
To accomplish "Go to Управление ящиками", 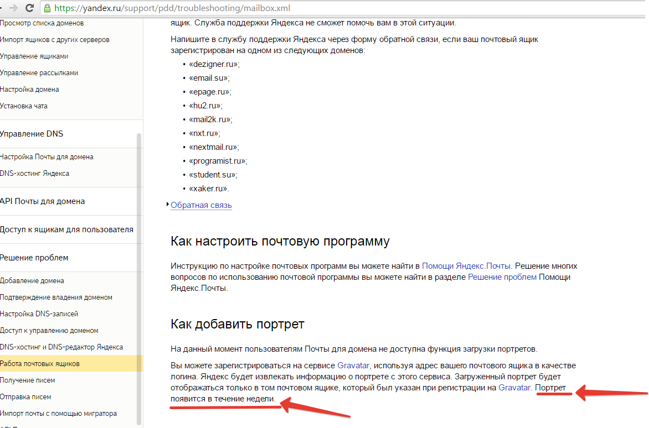I will tap(34, 56).
